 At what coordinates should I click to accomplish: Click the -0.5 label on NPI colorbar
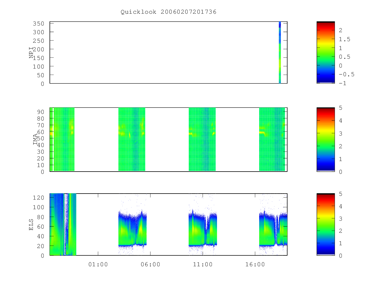(x=347, y=74)
